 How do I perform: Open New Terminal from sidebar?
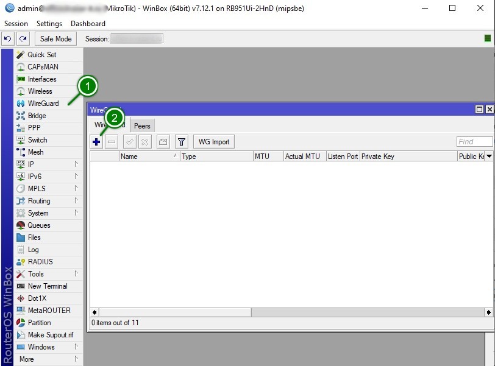pos(47,286)
